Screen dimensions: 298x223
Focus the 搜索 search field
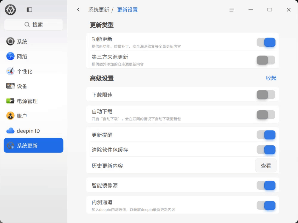click(x=33, y=24)
